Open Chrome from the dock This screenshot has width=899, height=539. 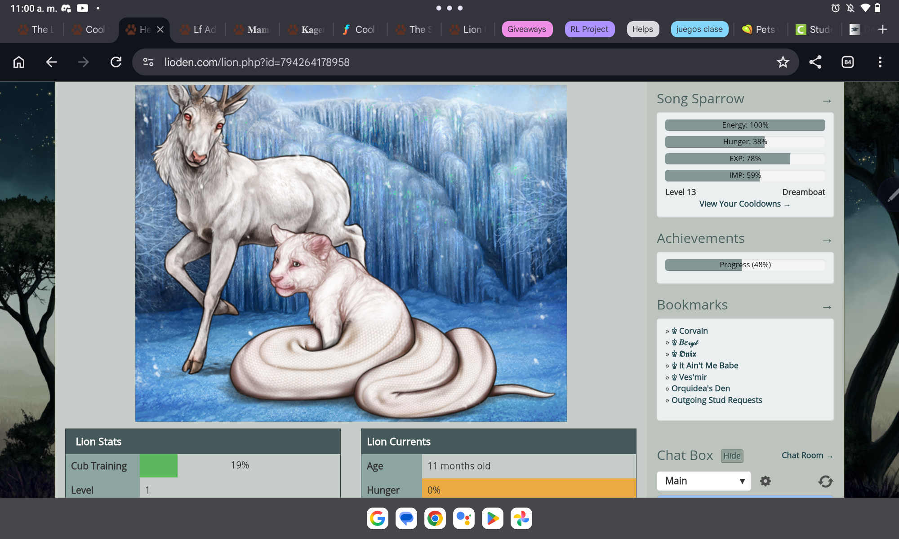[435, 518]
